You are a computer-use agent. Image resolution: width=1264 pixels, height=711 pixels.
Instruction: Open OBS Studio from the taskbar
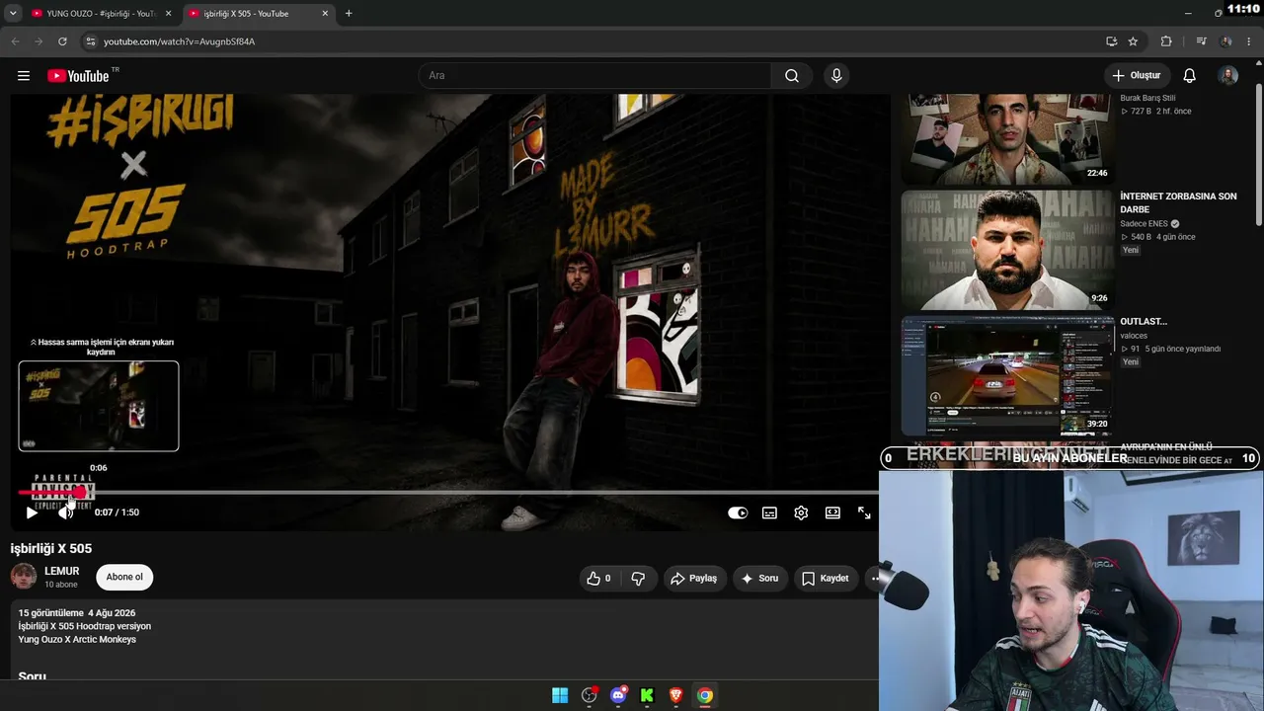(590, 695)
